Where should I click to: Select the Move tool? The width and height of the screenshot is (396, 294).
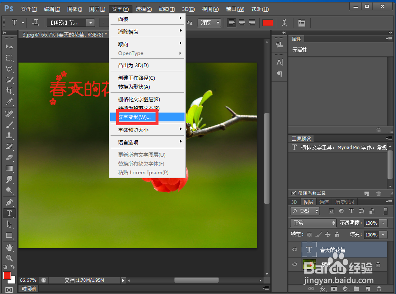[9, 47]
